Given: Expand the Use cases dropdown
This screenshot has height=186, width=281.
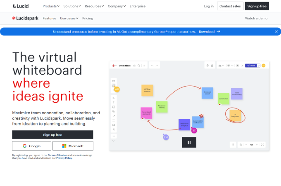Looking at the screenshot, I should (x=69, y=18).
